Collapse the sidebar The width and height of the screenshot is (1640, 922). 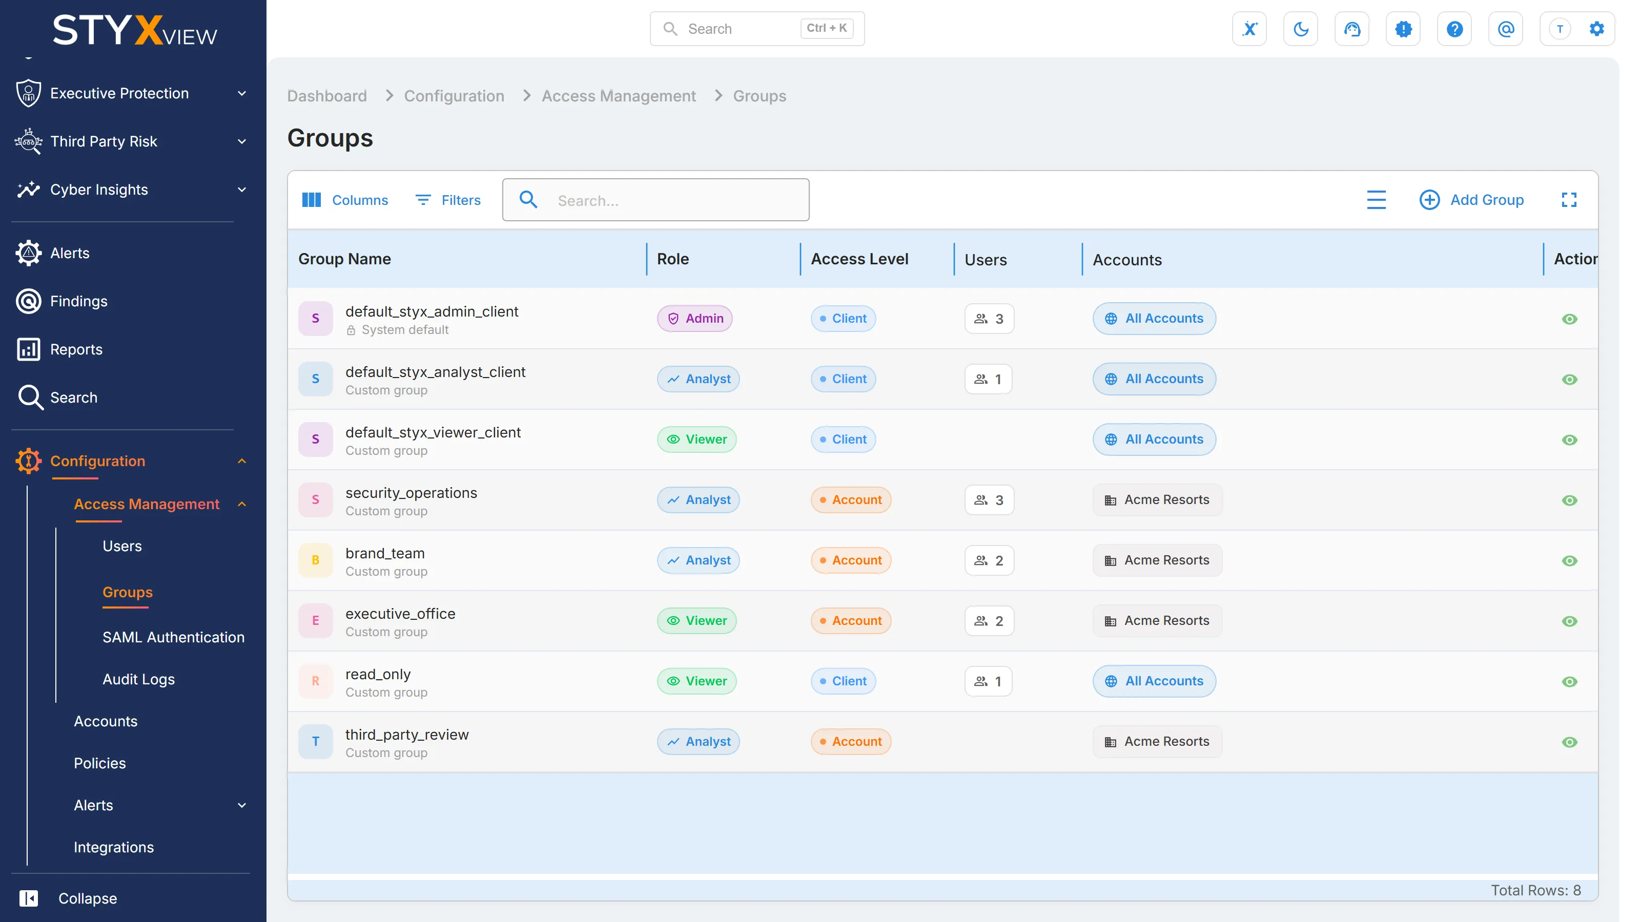(x=68, y=898)
